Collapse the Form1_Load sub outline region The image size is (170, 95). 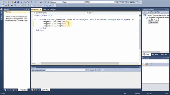coord(35,20)
